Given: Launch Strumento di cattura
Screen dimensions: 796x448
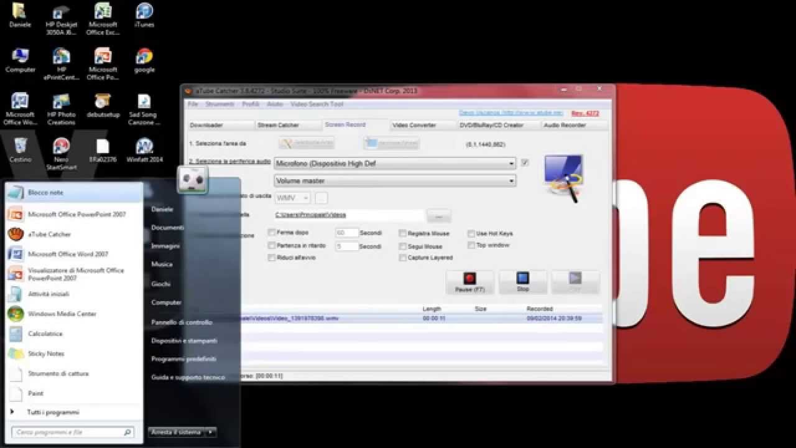Looking at the screenshot, I should pos(74,373).
